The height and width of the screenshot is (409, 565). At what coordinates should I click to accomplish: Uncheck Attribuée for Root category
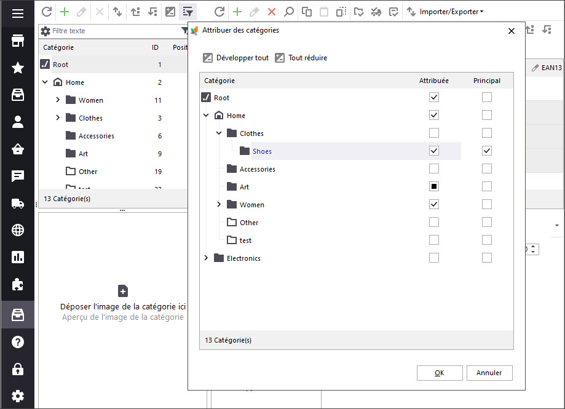pos(434,97)
